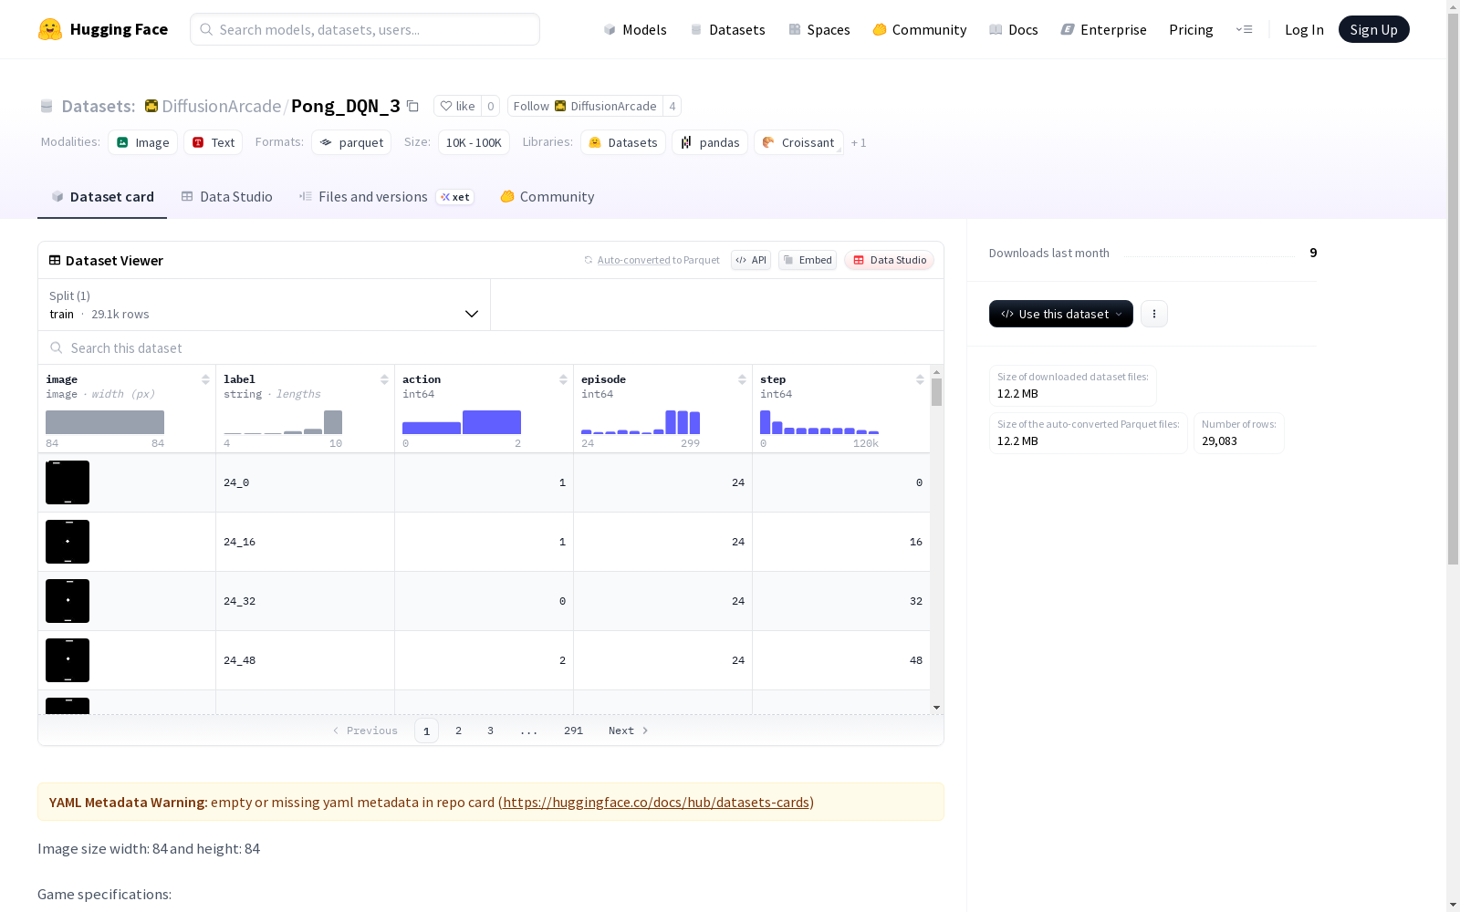The image size is (1460, 912).
Task: Sort the label column
Action: coord(384,379)
